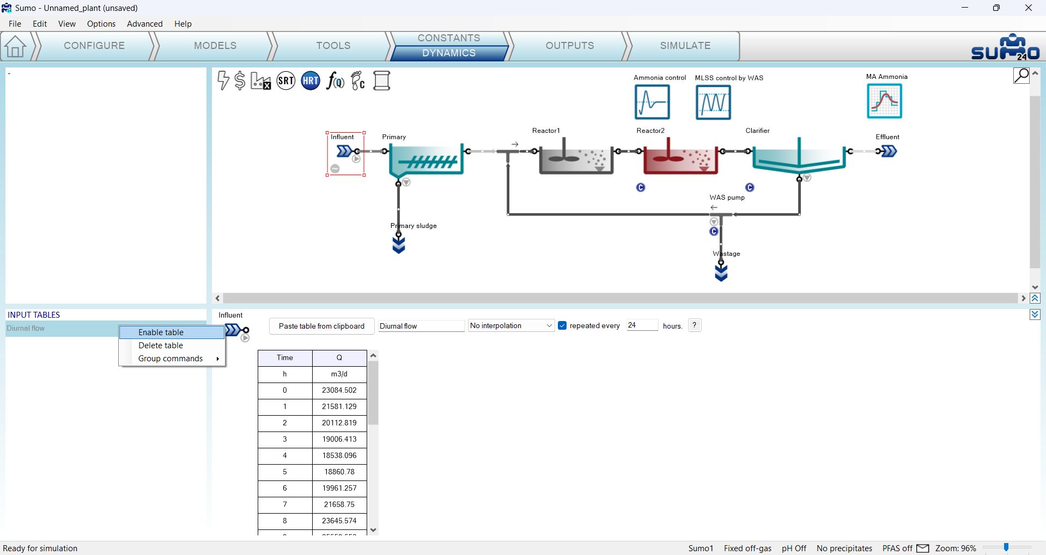
Task: Adjust the Zoom slider handle
Action: (x=1006, y=547)
